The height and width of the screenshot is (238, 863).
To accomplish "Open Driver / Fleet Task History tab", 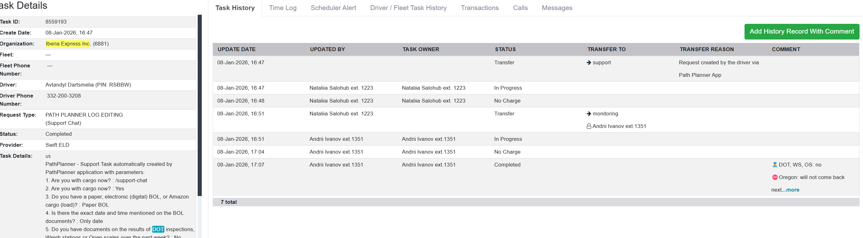I will coord(408,8).
